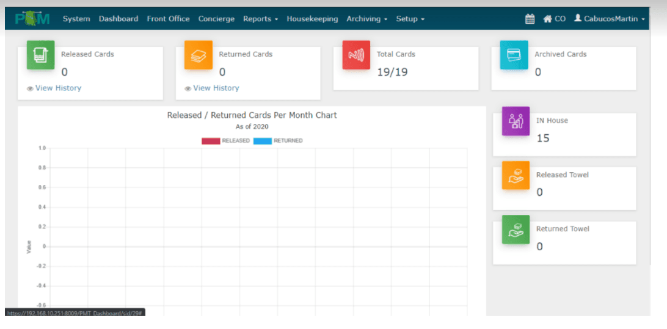667x329 pixels.
Task: Click the orange Returned Cards stack icon
Action: point(199,55)
